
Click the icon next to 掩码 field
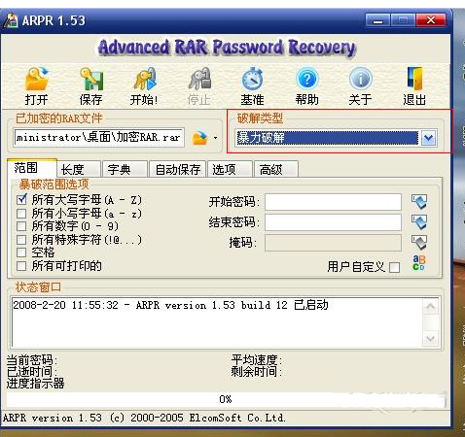[x=419, y=243]
